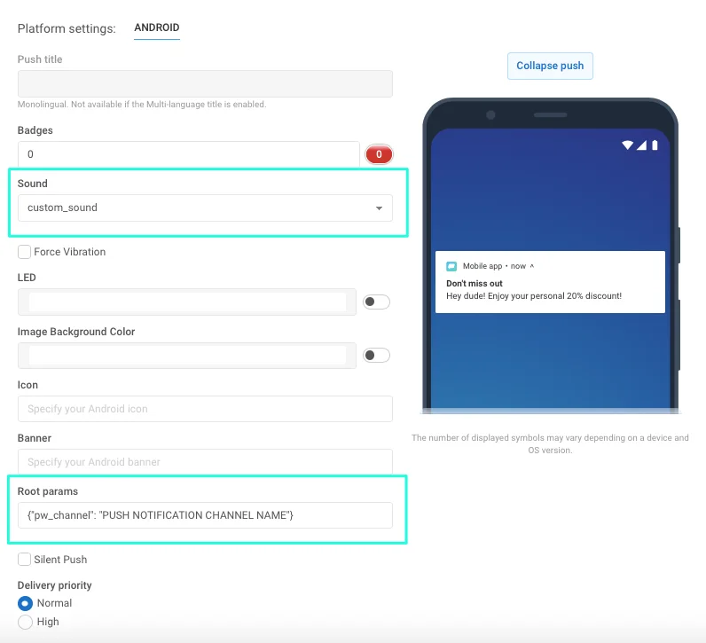Screen dimensions: 706x643
Task: Focus the Android Banner input field
Action: [205, 462]
